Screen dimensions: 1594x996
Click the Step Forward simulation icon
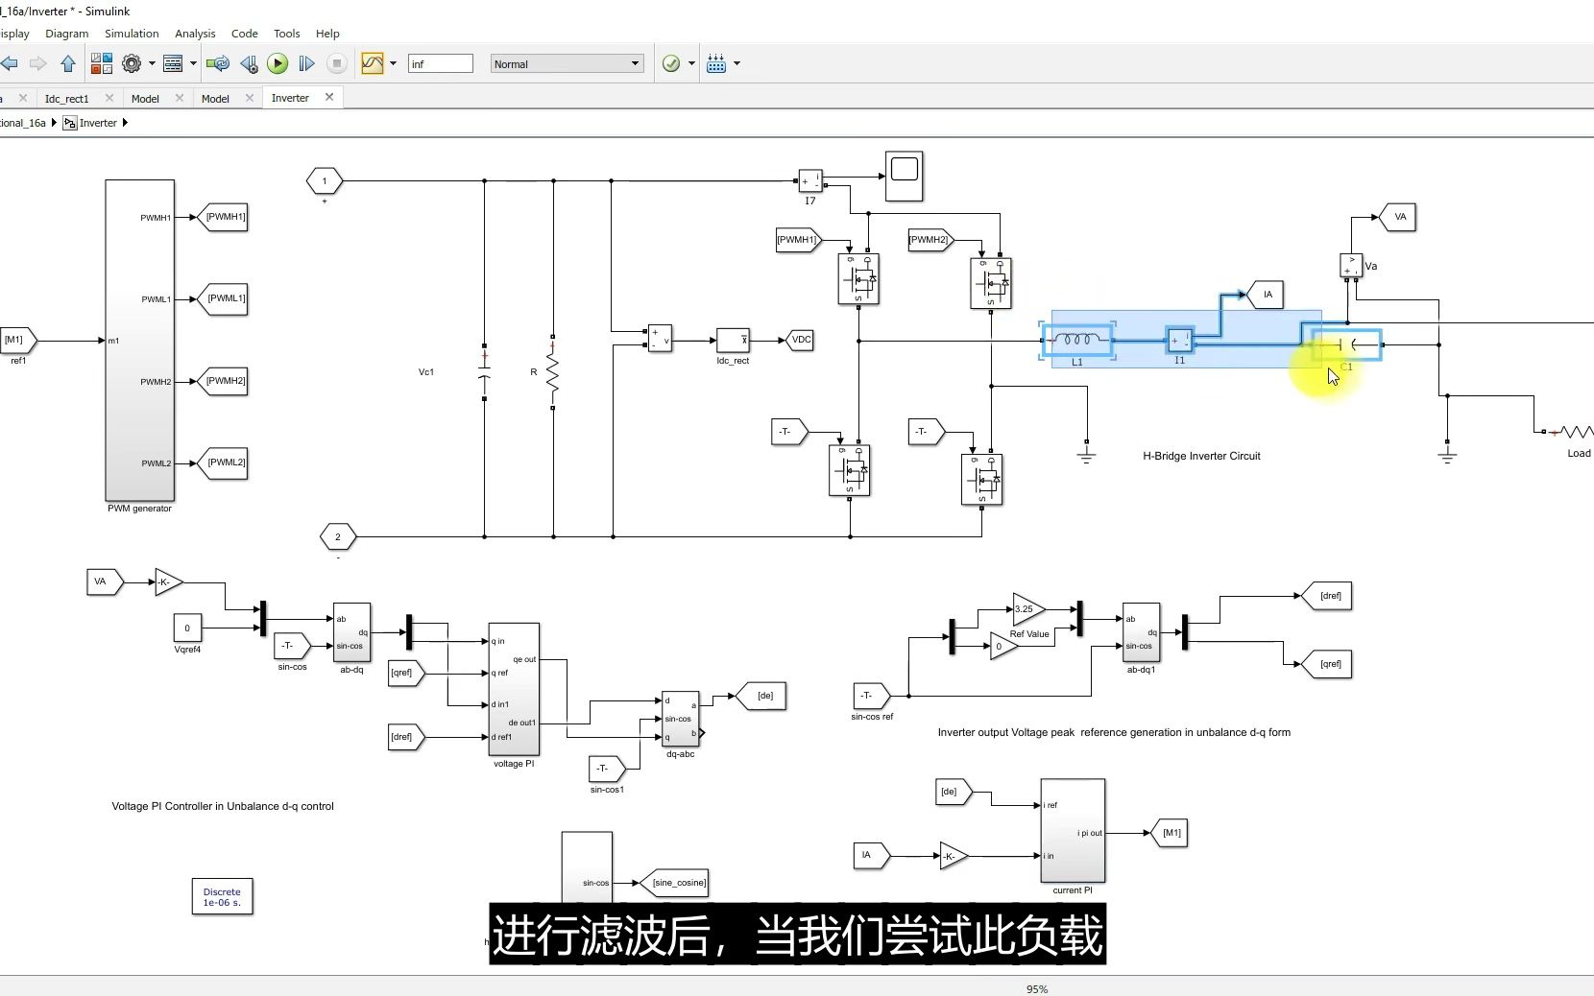pyautogui.click(x=306, y=63)
